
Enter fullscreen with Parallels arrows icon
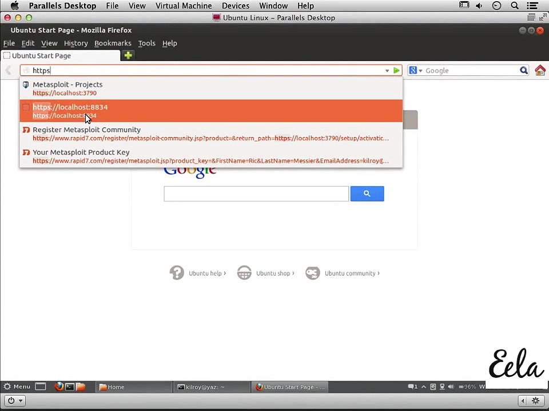[543, 18]
